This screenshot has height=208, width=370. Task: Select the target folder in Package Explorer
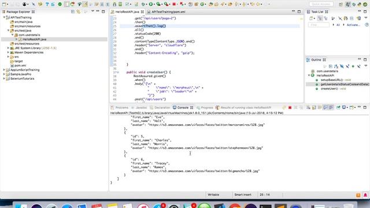[x=18, y=61]
